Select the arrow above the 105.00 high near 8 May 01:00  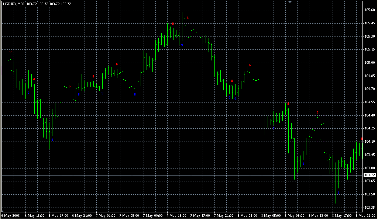click(x=250, y=65)
